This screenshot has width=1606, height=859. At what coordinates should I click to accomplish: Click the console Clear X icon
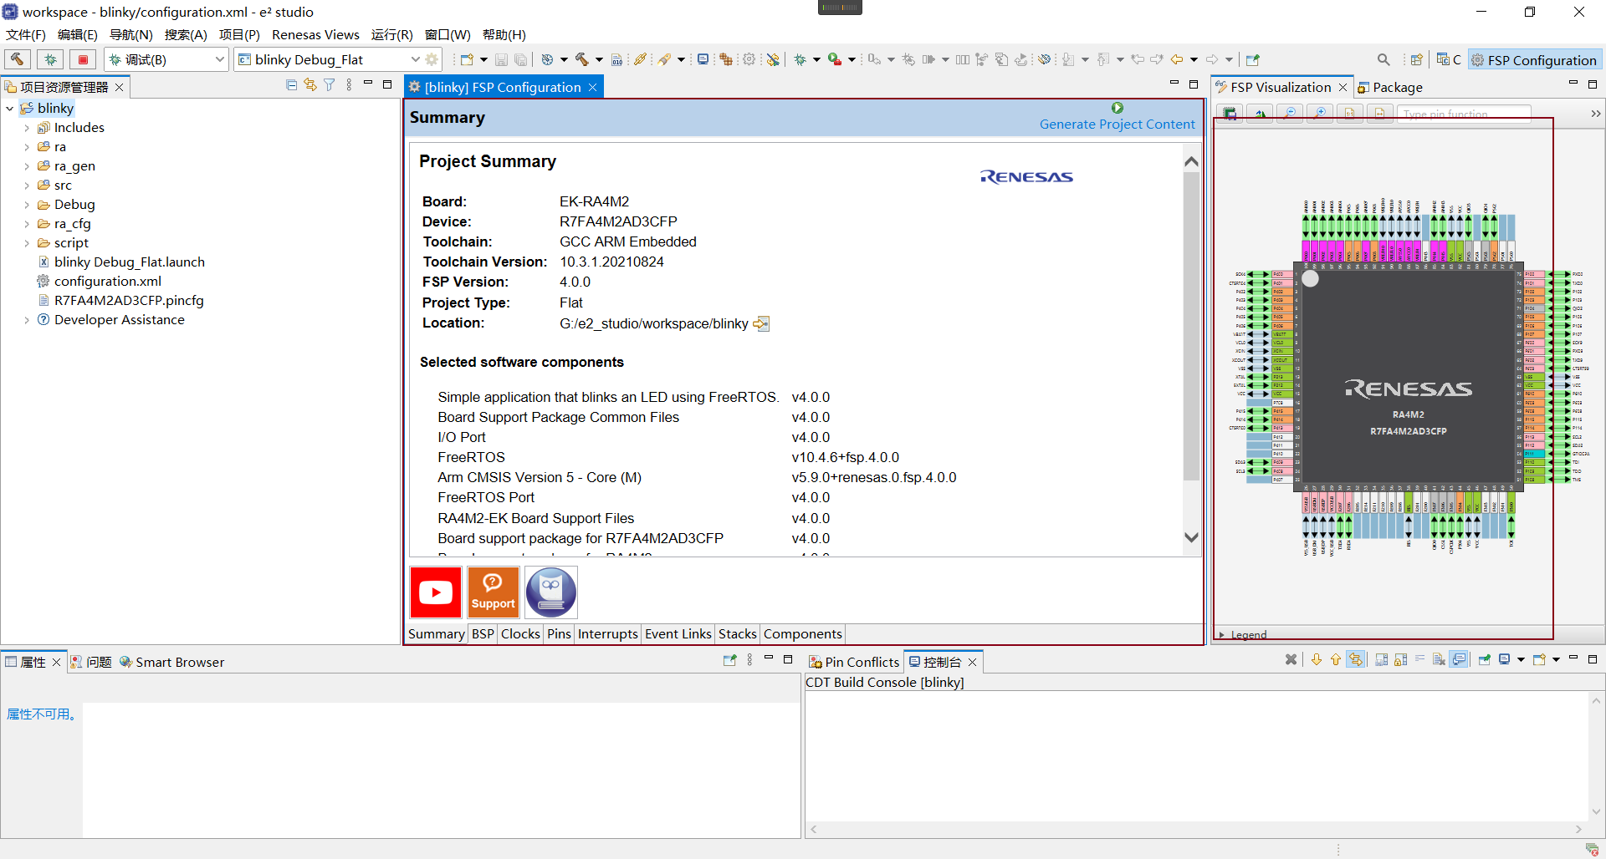(x=1291, y=659)
